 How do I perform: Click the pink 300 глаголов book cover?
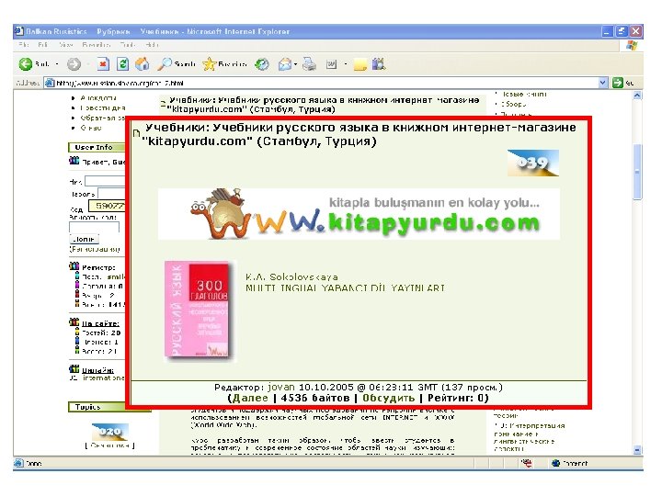[199, 310]
